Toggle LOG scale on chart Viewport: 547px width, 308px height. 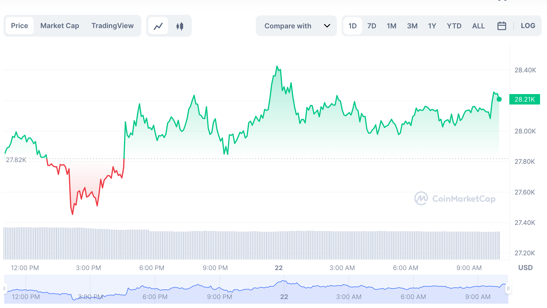pos(528,25)
